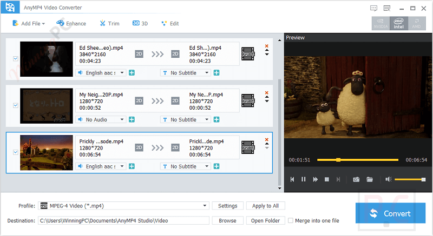The width and height of the screenshot is (433, 236).
Task: Seek on the preview progress bar
Action: tap(358, 160)
